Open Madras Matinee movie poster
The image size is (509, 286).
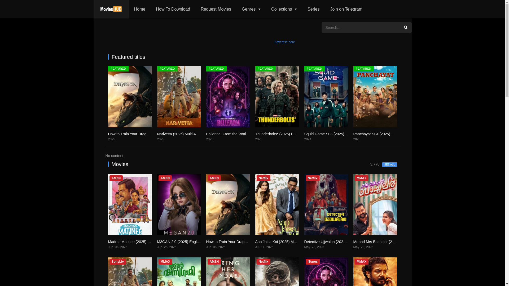(130, 204)
